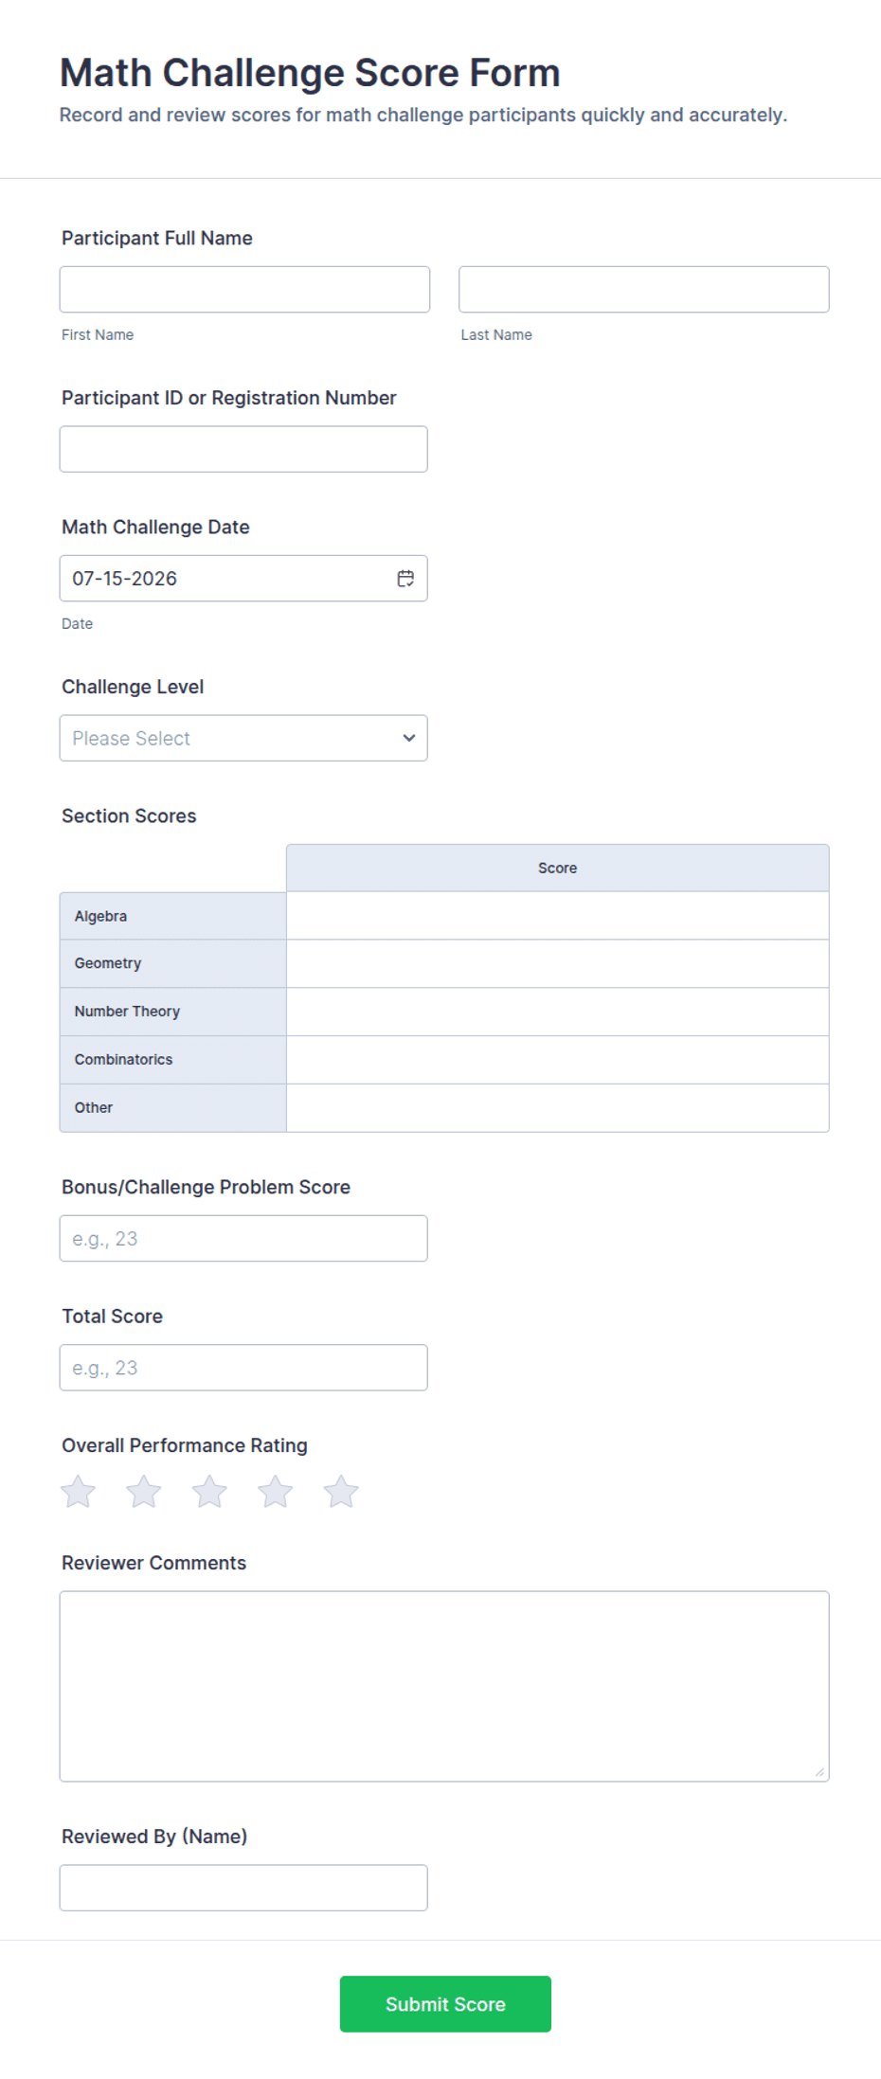881x2079 pixels.
Task: Set rating using the fourth star
Action: pyautogui.click(x=276, y=1492)
